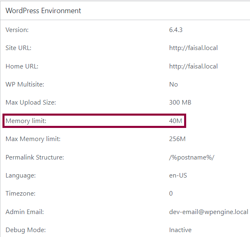Viewport: 250px width, 237px height.
Task: Select the 256M max memory value
Action: pos(177,139)
